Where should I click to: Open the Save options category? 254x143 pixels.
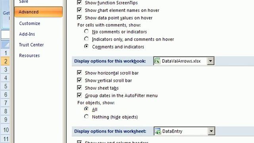click(23, 2)
